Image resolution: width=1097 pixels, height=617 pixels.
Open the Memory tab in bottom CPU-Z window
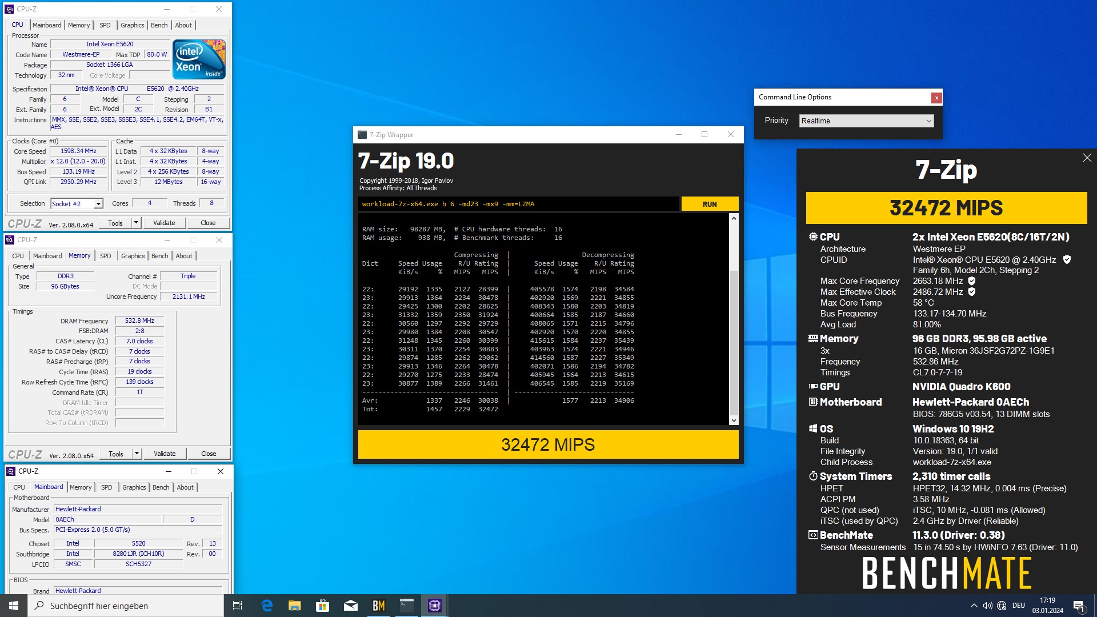pyautogui.click(x=81, y=487)
